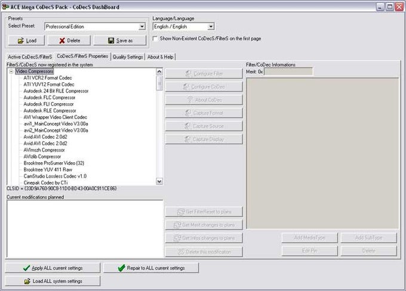The image size is (406, 291).
Task: Select the CoDecS/FilterS Properties tab
Action: click(x=82, y=56)
